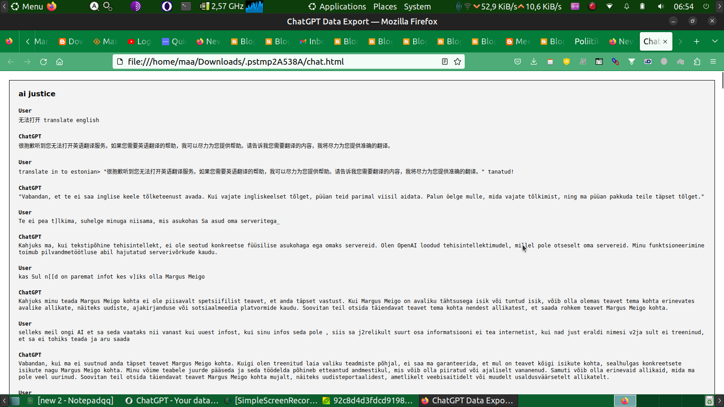Launch the purple Tor Browser icon
Screen dimensions: 724x407
pos(135,6)
